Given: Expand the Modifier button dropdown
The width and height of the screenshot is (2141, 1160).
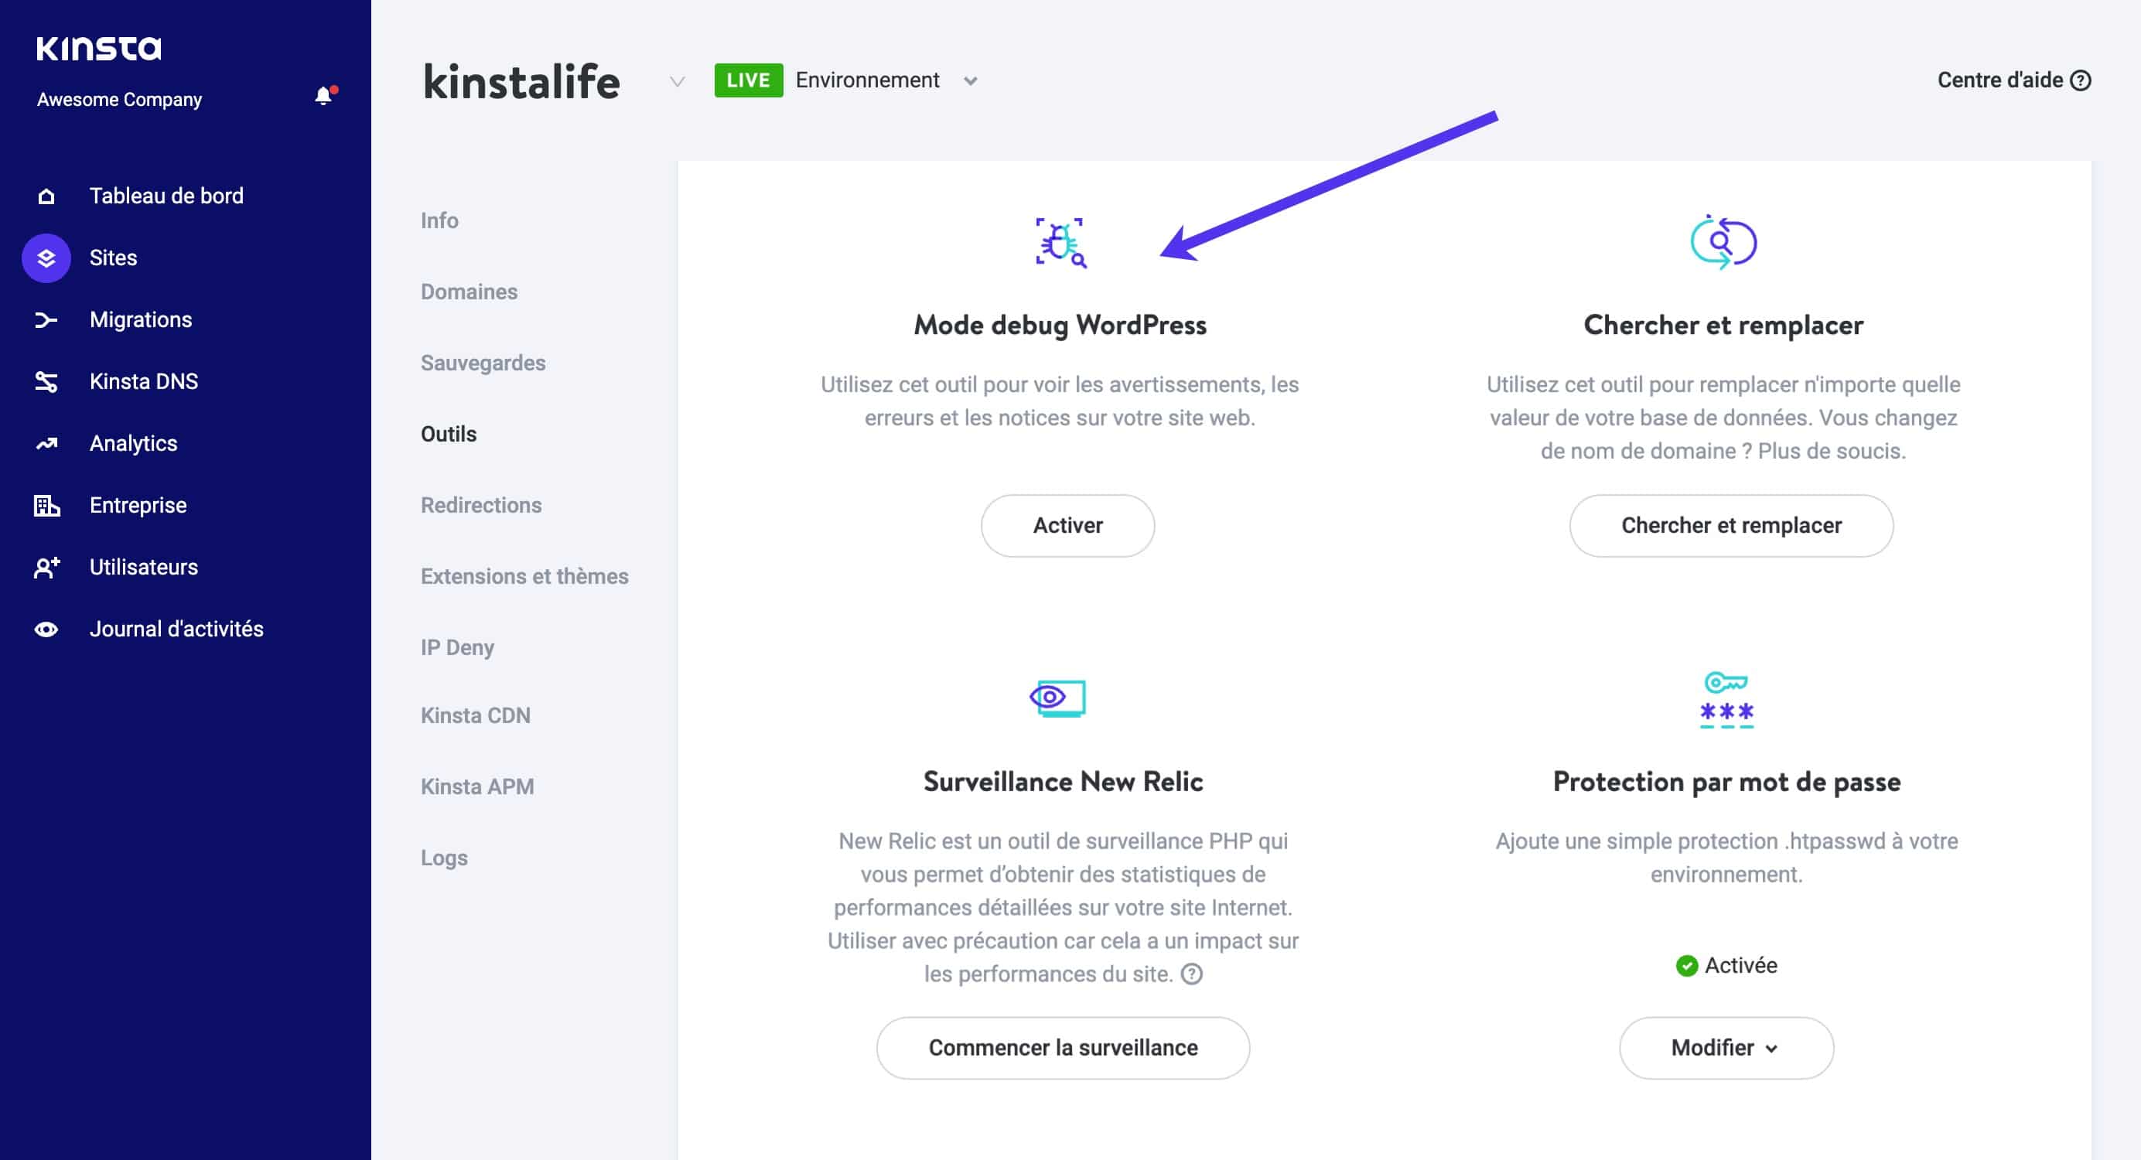Looking at the screenshot, I should click(1726, 1047).
